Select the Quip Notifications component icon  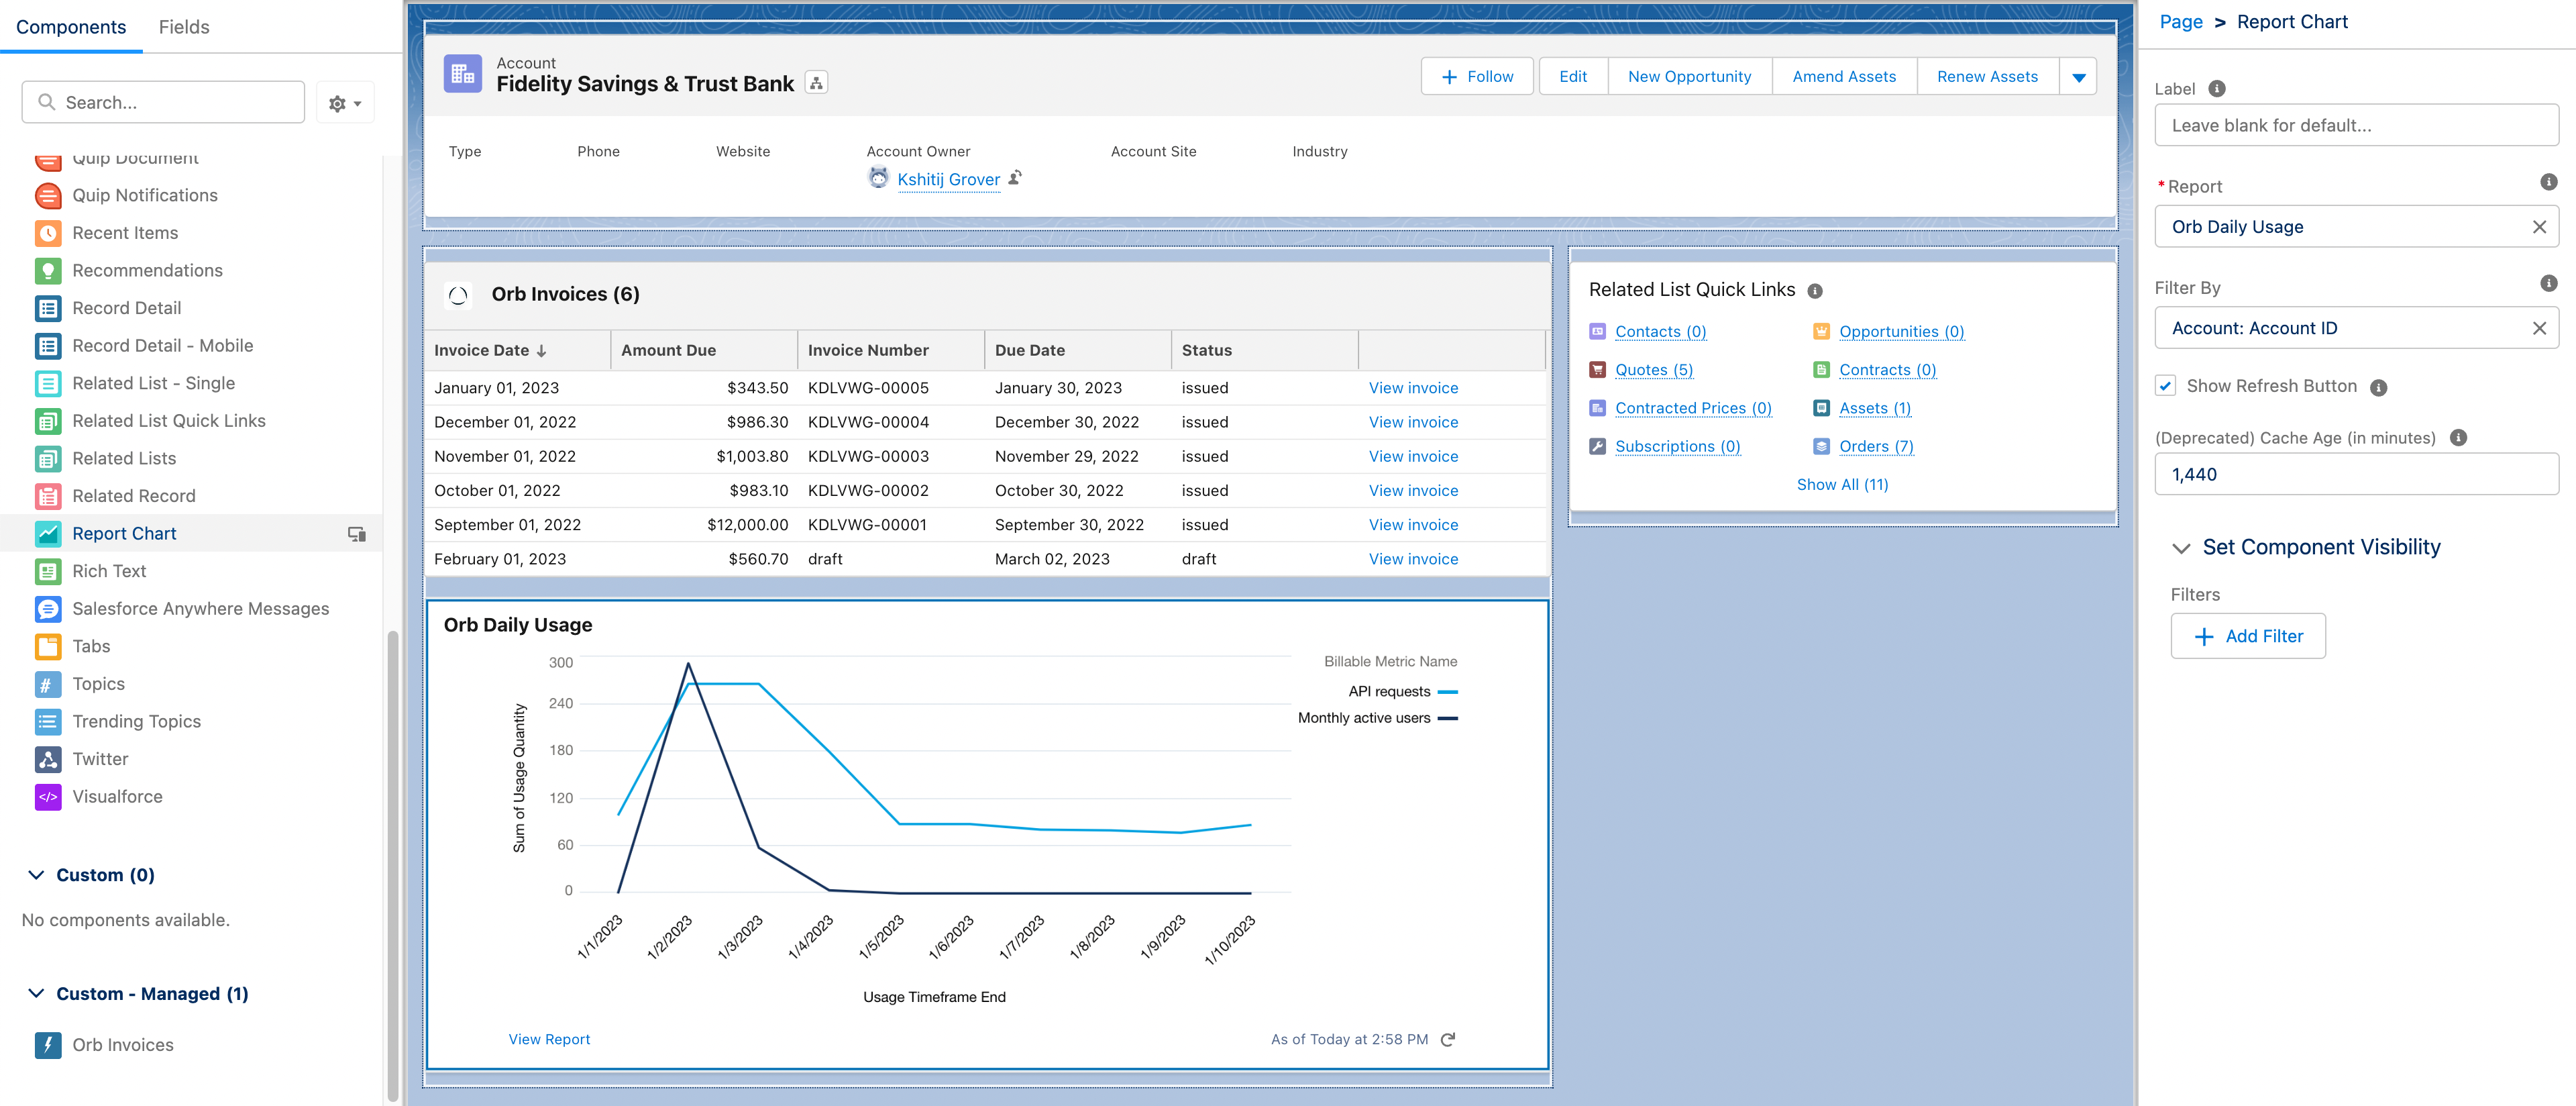pos(48,195)
